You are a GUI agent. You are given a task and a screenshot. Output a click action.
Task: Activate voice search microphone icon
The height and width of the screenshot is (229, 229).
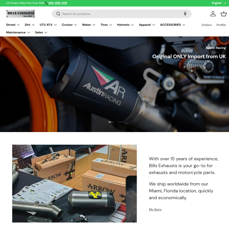[185, 14]
